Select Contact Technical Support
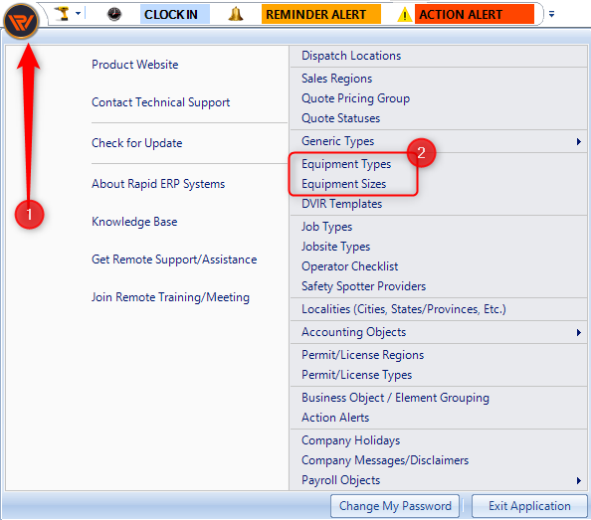591x520 pixels. pos(160,102)
